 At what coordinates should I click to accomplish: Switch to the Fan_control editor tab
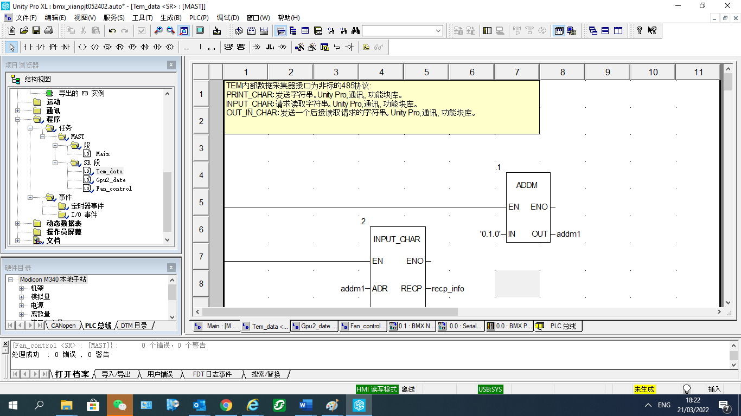(363, 326)
